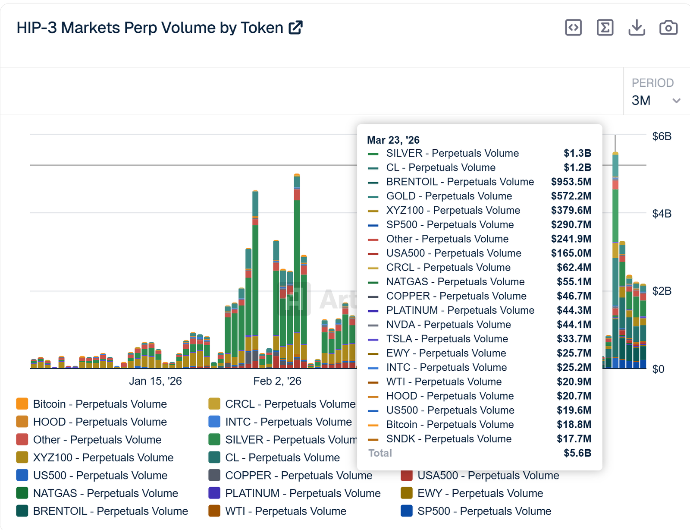Hide the WTI - Perpetuals Volume series
Image resolution: width=690 pixels, height=530 pixels.
[x=285, y=511]
